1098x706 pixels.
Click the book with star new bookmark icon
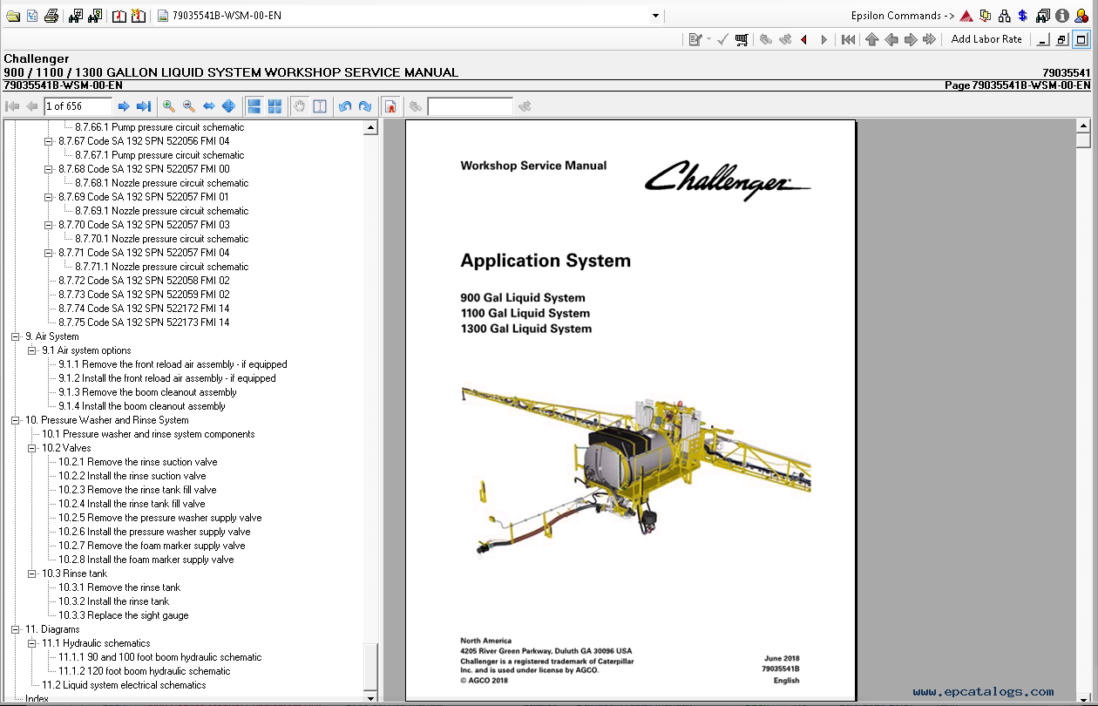coord(139,16)
